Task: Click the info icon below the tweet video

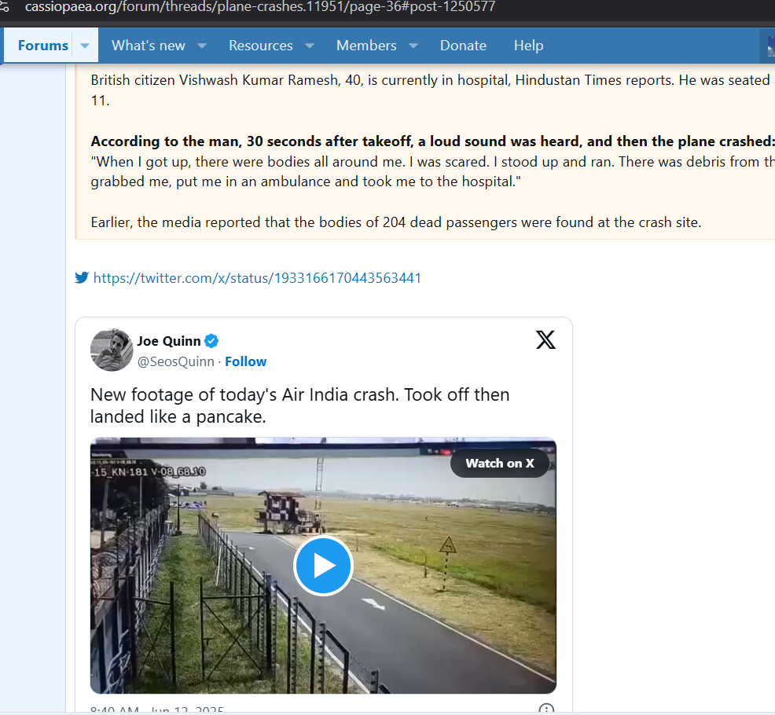Action: tap(546, 709)
